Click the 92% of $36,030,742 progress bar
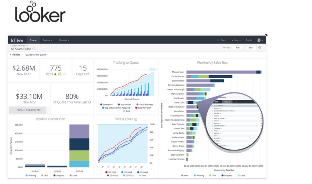This screenshot has height=184, width=312. [29, 110]
